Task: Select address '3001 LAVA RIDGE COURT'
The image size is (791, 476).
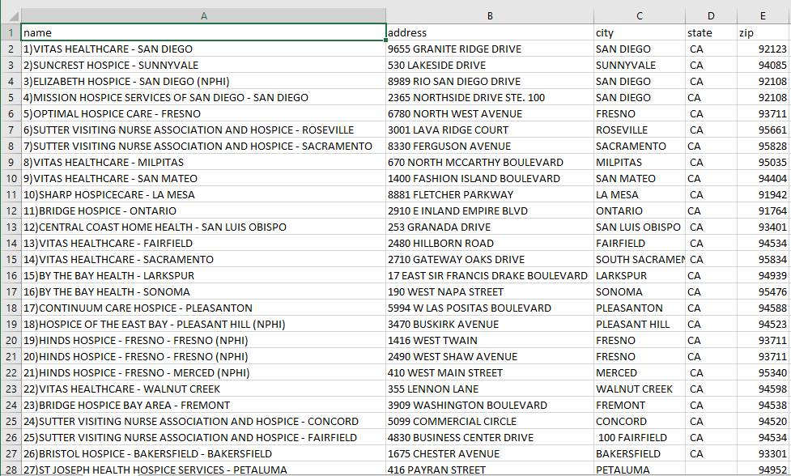Action: (490, 130)
